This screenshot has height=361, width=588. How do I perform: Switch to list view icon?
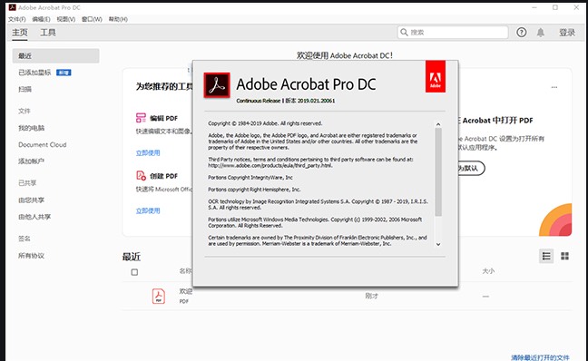click(x=546, y=256)
